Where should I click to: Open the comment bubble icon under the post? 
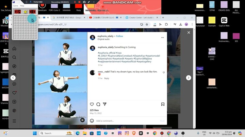[98, 104]
